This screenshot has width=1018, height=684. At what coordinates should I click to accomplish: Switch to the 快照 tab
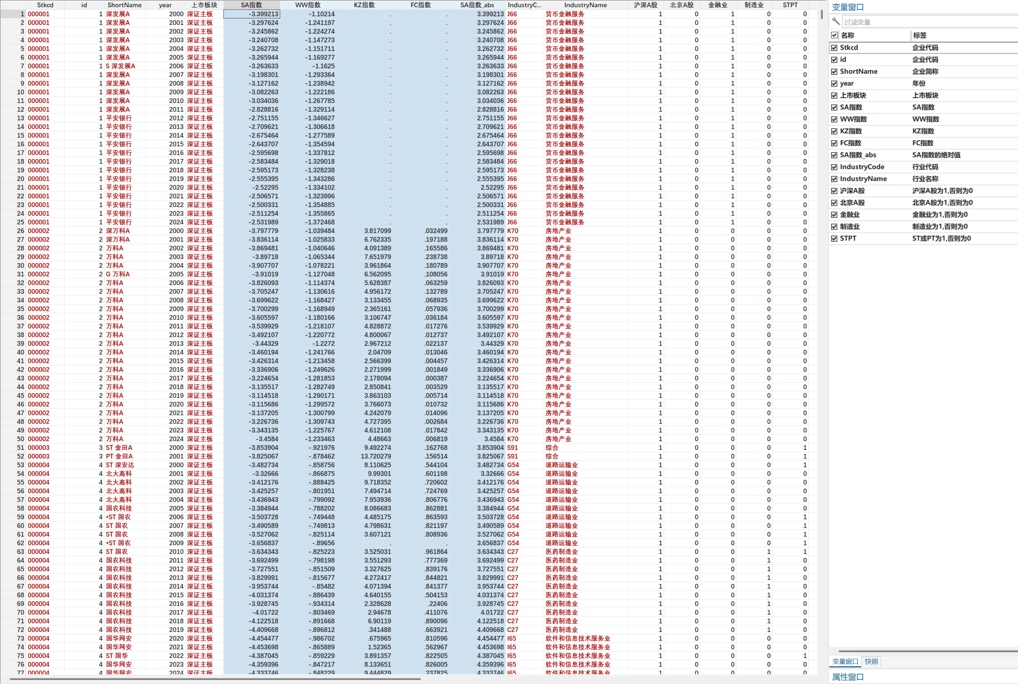[x=871, y=661]
